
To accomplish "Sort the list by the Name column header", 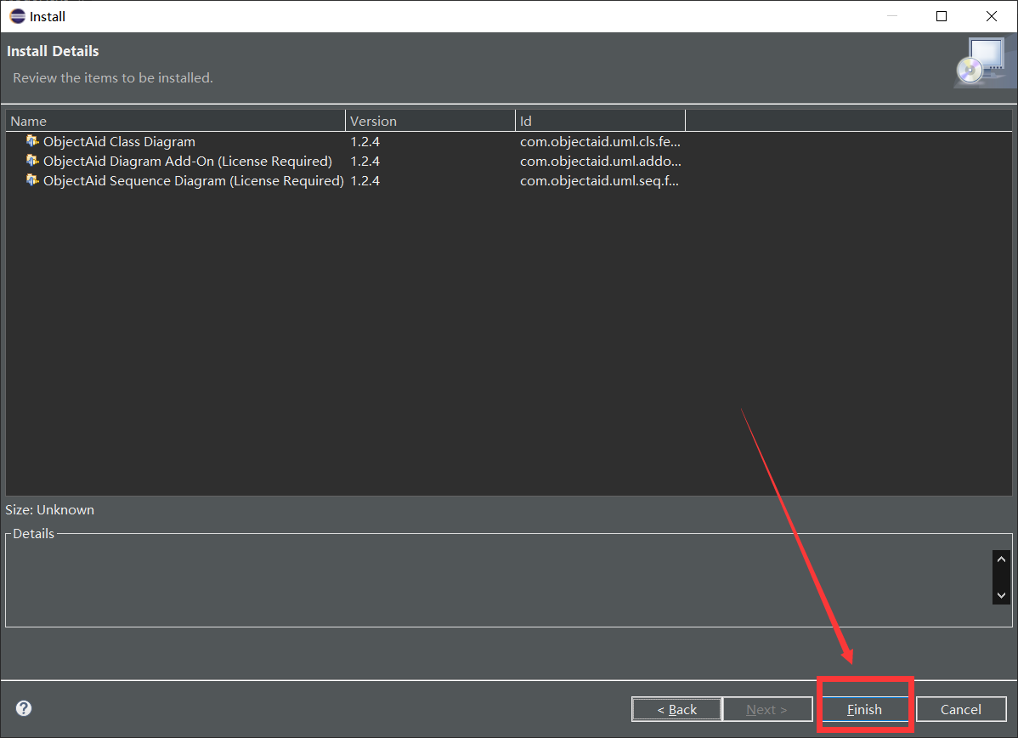I will point(175,121).
